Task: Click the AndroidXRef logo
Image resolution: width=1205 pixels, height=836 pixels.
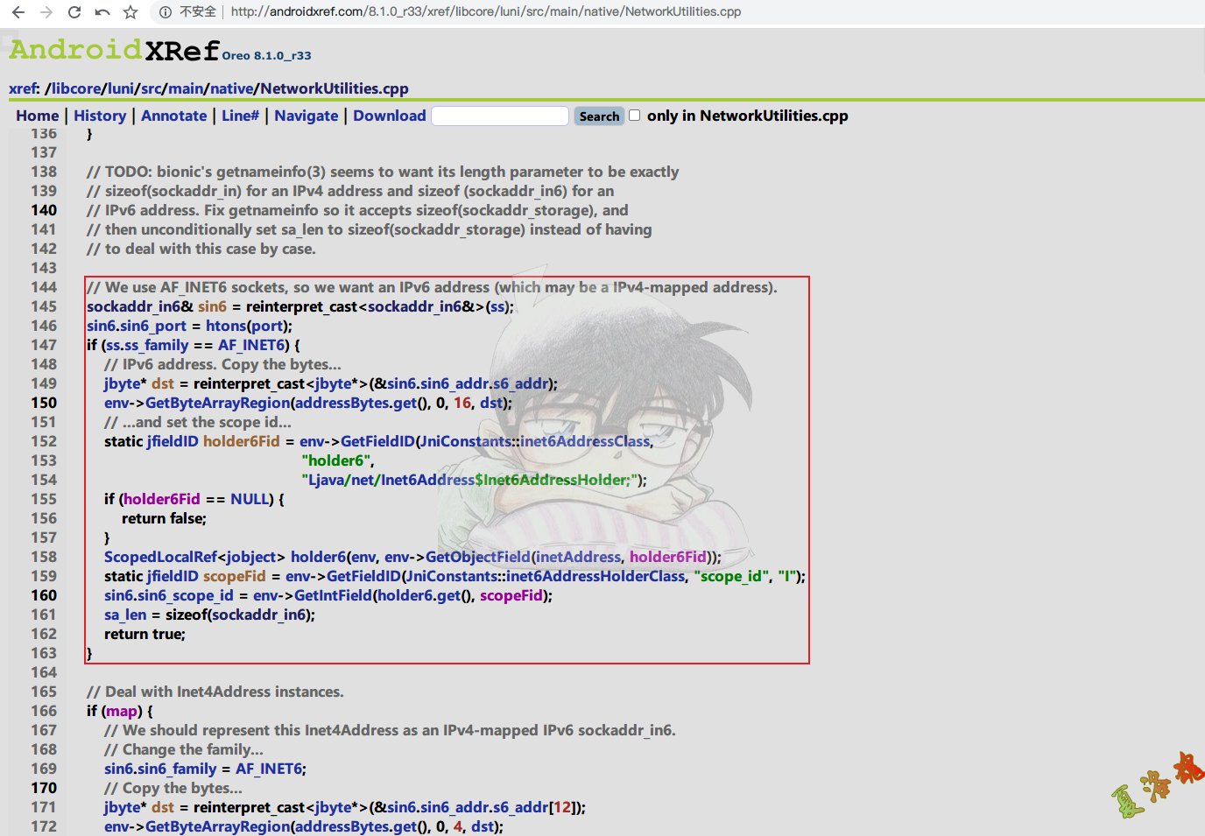Action: pyautogui.click(x=114, y=50)
